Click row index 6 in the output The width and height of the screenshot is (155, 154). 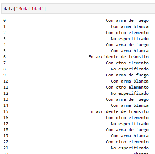pyautogui.click(x=4, y=57)
